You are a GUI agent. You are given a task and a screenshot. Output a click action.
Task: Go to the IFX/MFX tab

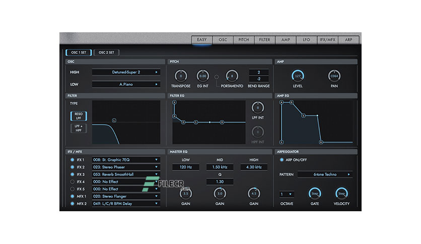[x=327, y=40]
